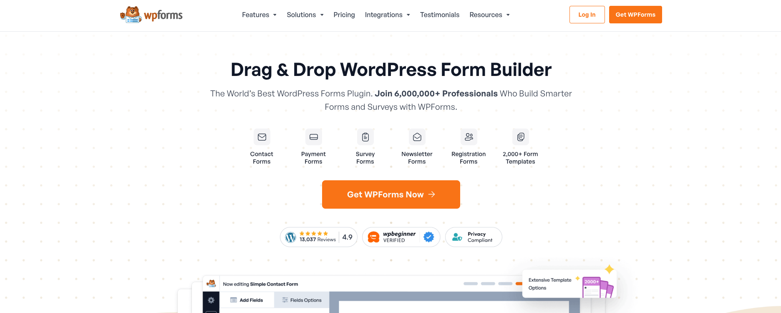Open the Contact Forms link
This screenshot has width=781, height=313.
tap(262, 158)
